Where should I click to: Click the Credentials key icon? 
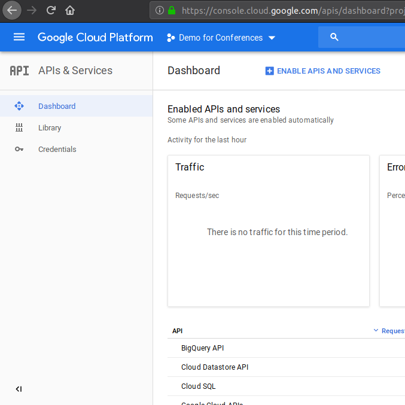[x=19, y=150]
